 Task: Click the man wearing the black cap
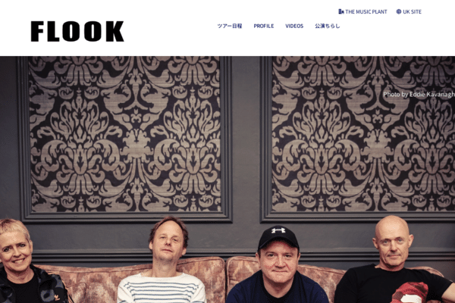(277, 265)
